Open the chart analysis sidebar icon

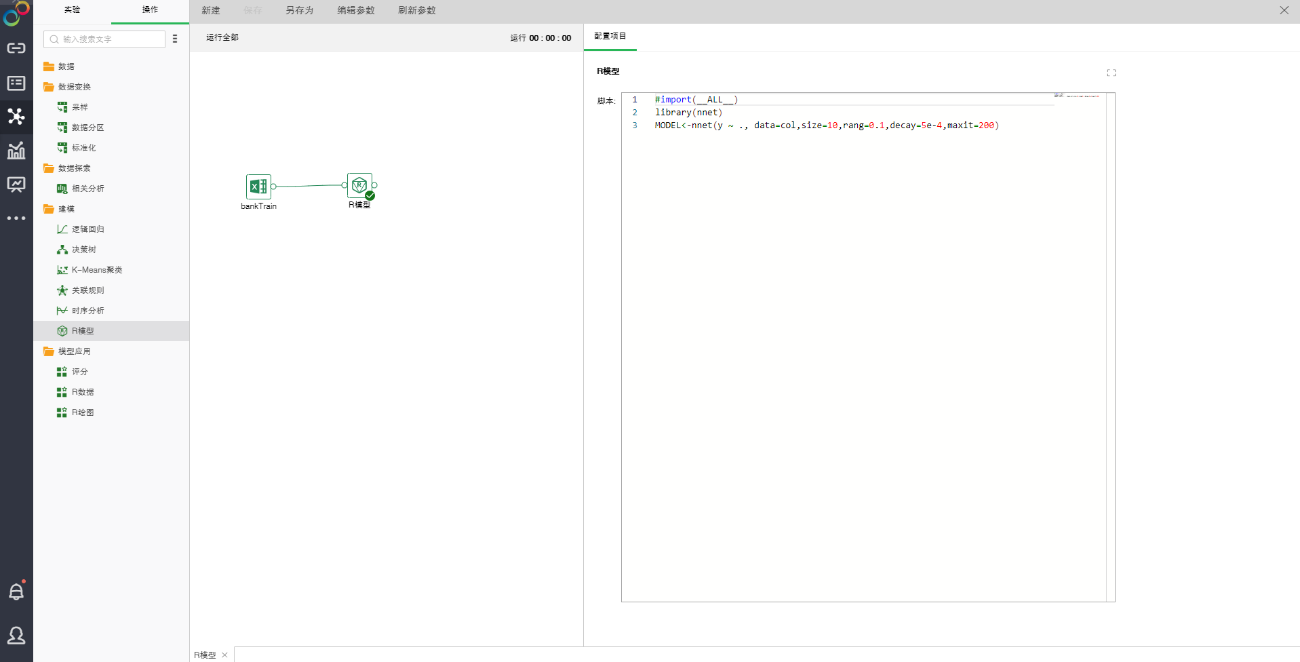[x=16, y=150]
